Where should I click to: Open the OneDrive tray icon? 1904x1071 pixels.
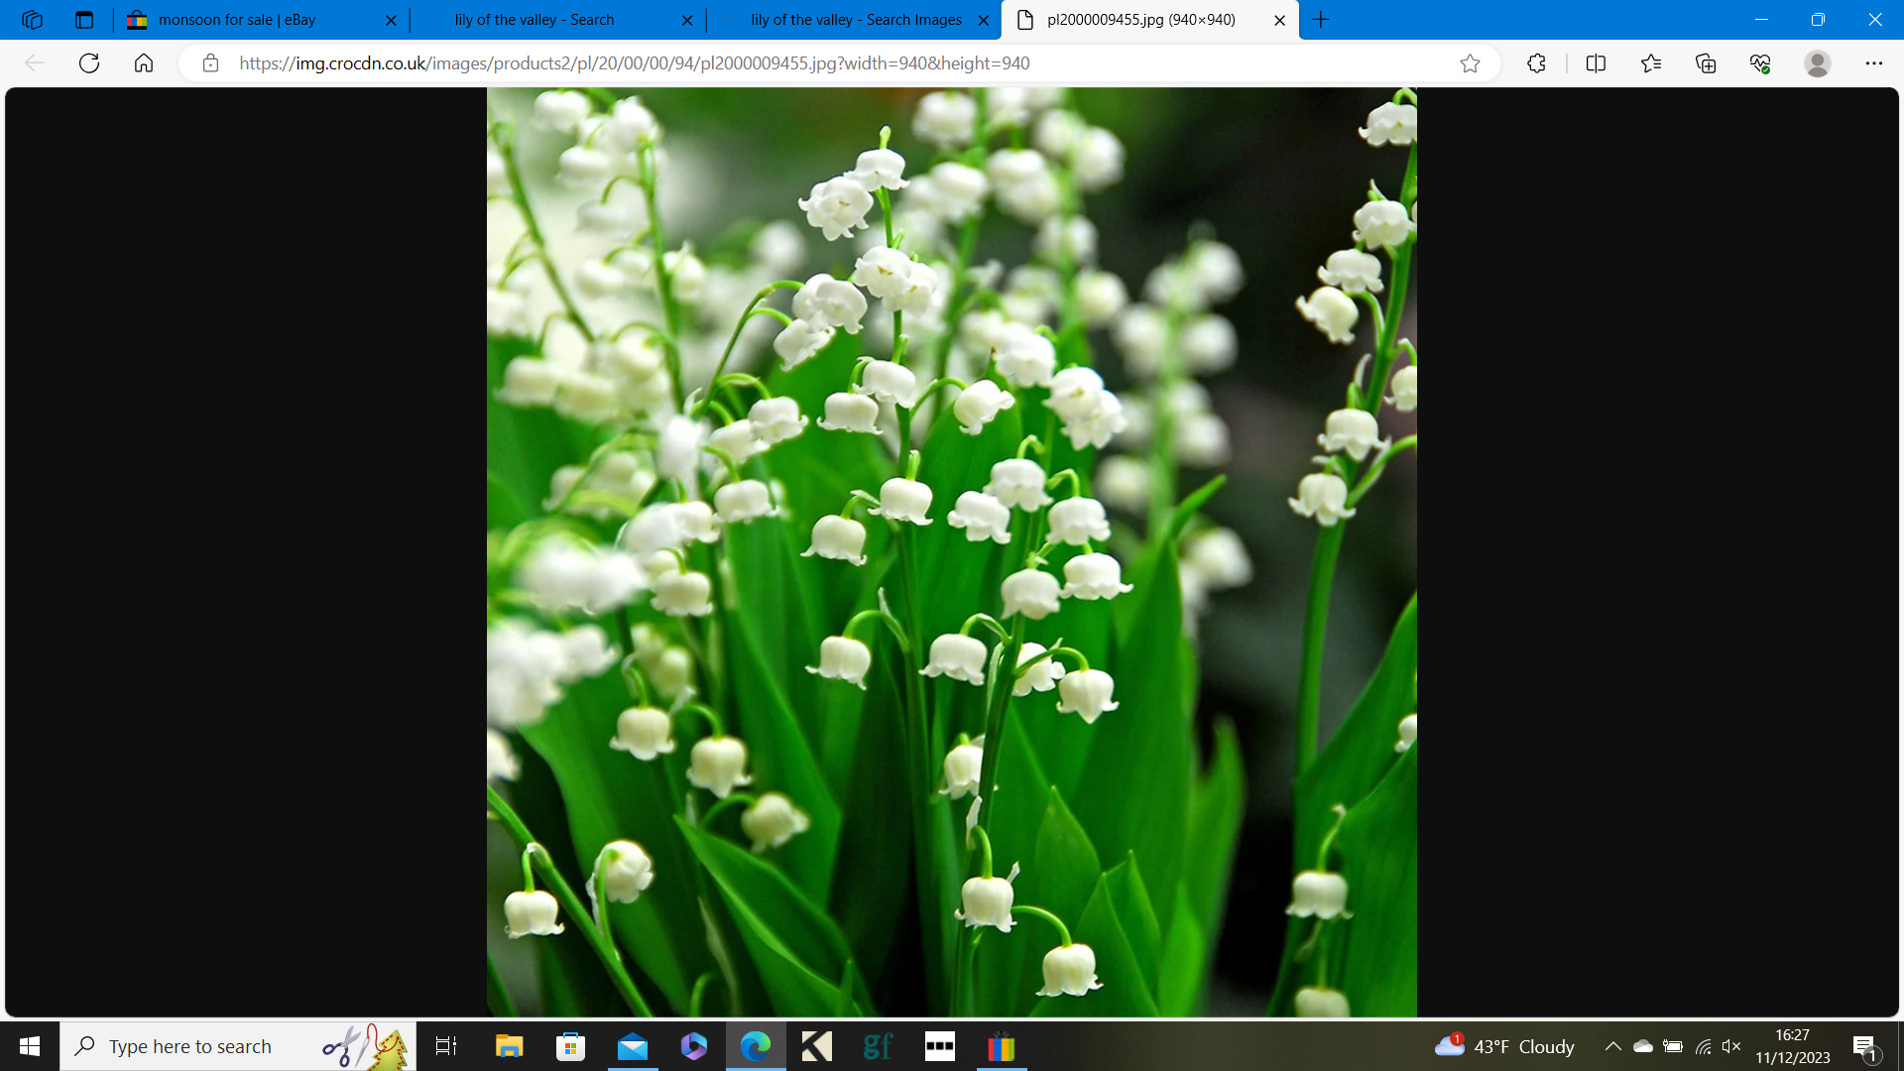(1643, 1046)
